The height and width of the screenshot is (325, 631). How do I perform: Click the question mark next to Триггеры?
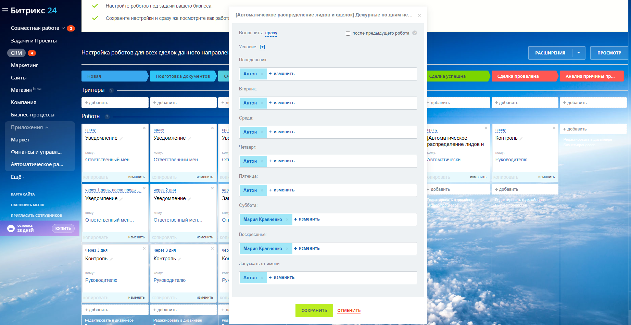coord(111,90)
